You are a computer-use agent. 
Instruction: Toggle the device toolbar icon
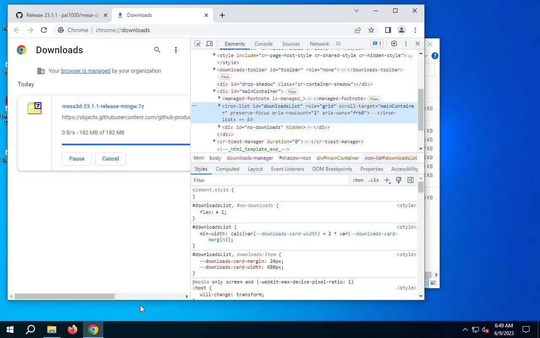point(209,44)
